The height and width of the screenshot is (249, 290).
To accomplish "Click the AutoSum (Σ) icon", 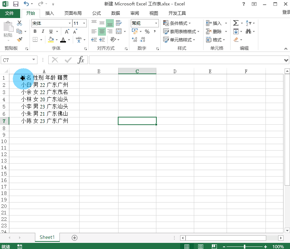I will tap(235, 23).
